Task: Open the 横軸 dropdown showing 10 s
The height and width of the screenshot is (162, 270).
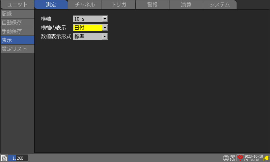Action: point(90,19)
